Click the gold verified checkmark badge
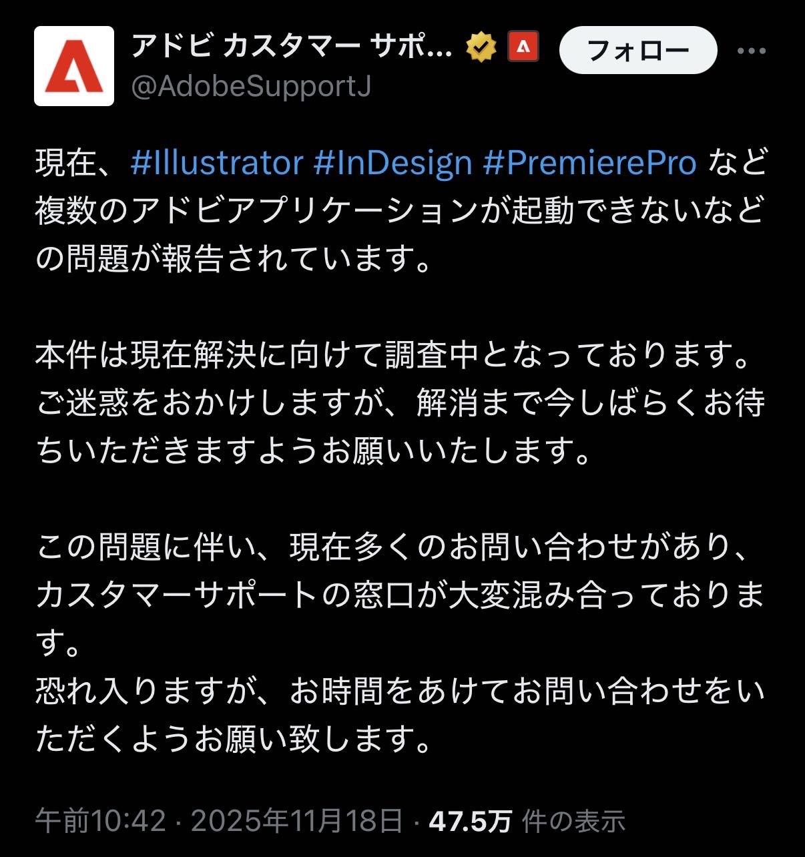This screenshot has width=805, height=857. click(x=481, y=48)
